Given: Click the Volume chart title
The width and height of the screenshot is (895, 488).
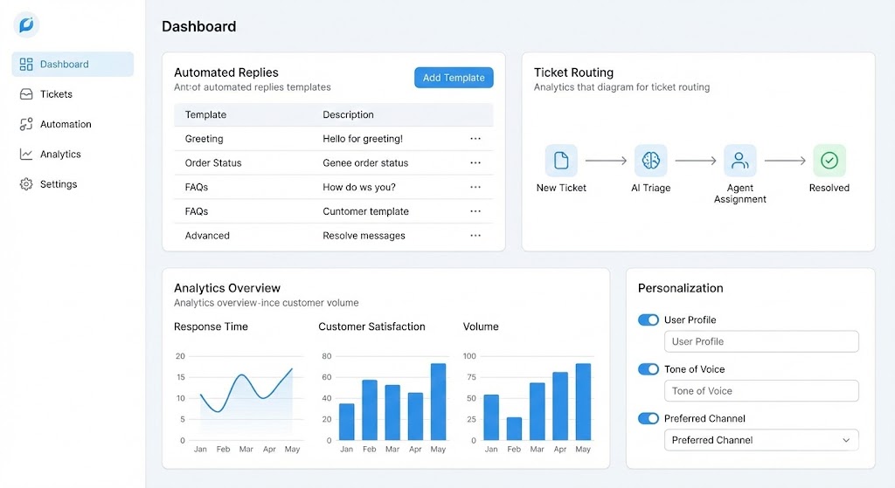Looking at the screenshot, I should [481, 326].
